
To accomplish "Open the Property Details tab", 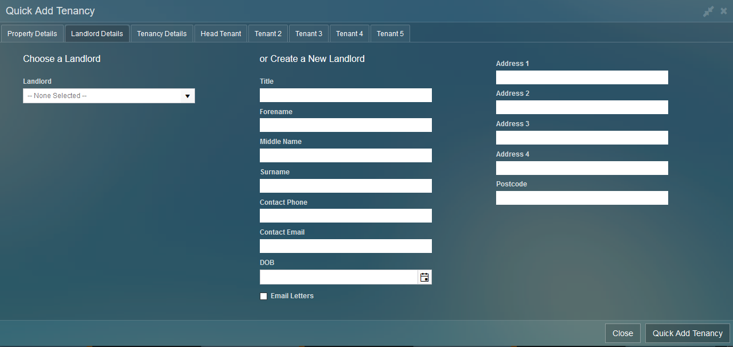I will click(x=32, y=34).
